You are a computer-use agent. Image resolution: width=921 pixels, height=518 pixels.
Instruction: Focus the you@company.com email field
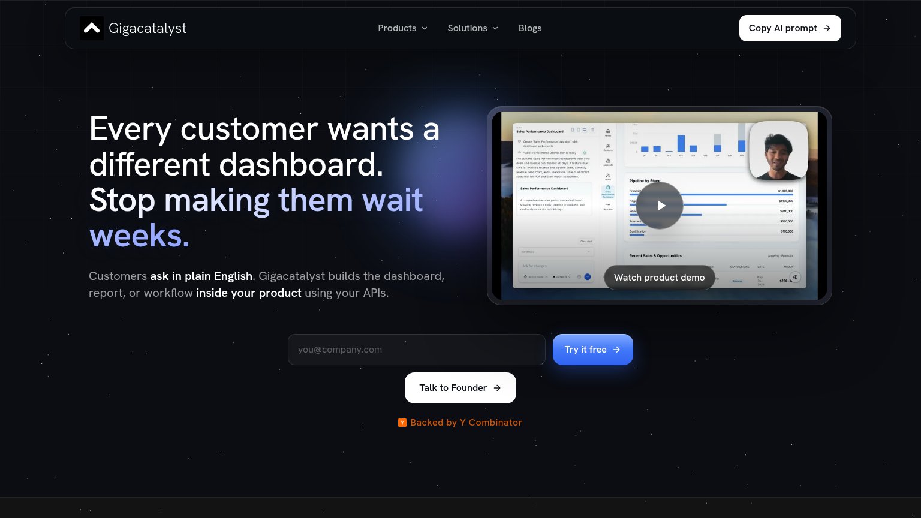416,350
